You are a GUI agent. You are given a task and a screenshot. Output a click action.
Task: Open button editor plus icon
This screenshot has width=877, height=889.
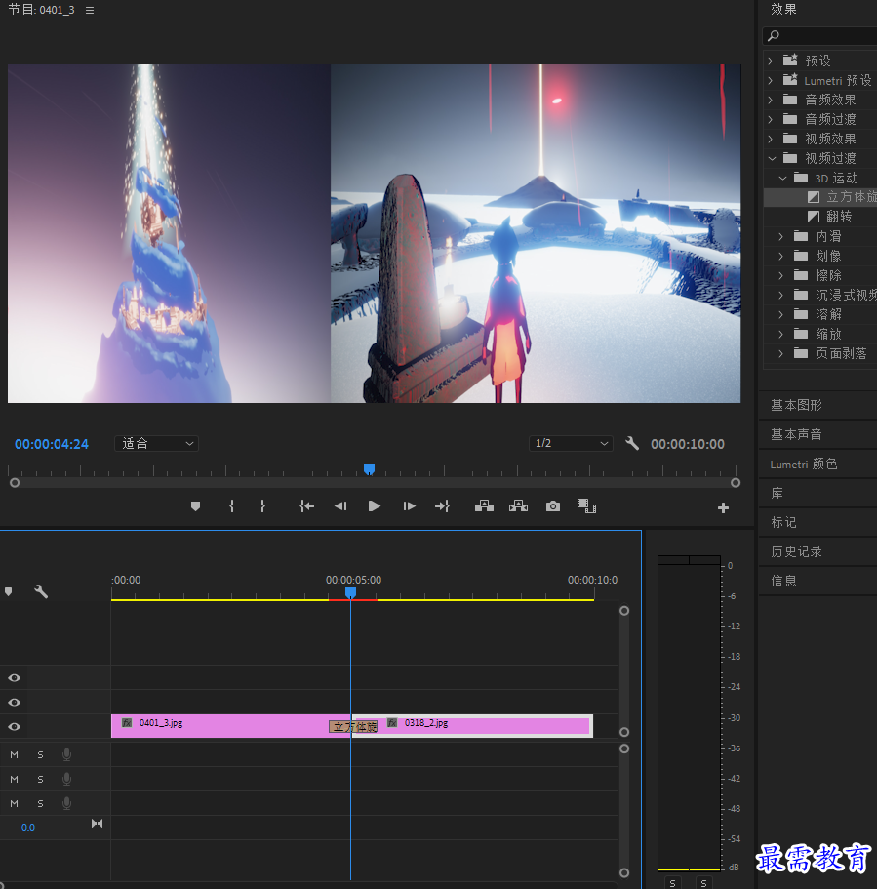pos(723,508)
